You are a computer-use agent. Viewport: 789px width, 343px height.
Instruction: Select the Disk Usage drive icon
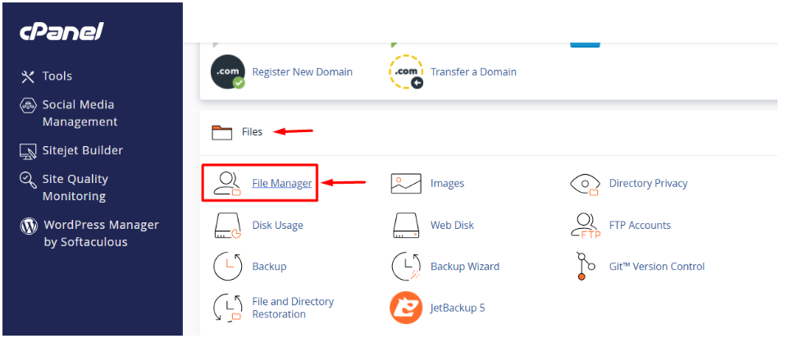[x=226, y=226]
